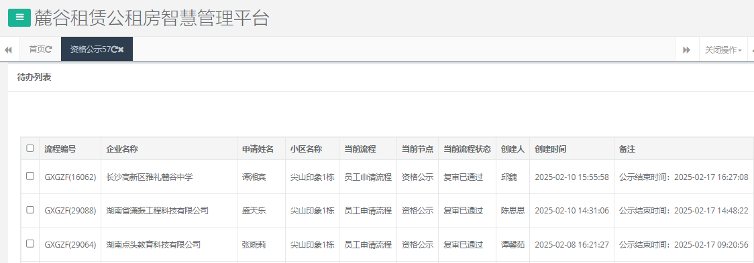Click the tabs scroll-right double arrow
This screenshot has height=263, width=754.
[x=687, y=50]
